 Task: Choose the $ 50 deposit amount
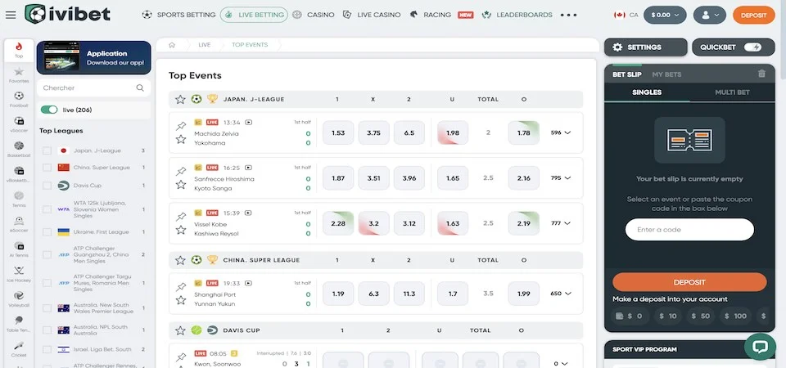[x=702, y=316]
